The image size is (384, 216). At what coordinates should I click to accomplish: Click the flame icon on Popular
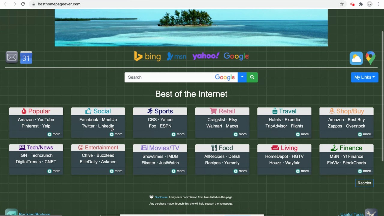coord(24,111)
